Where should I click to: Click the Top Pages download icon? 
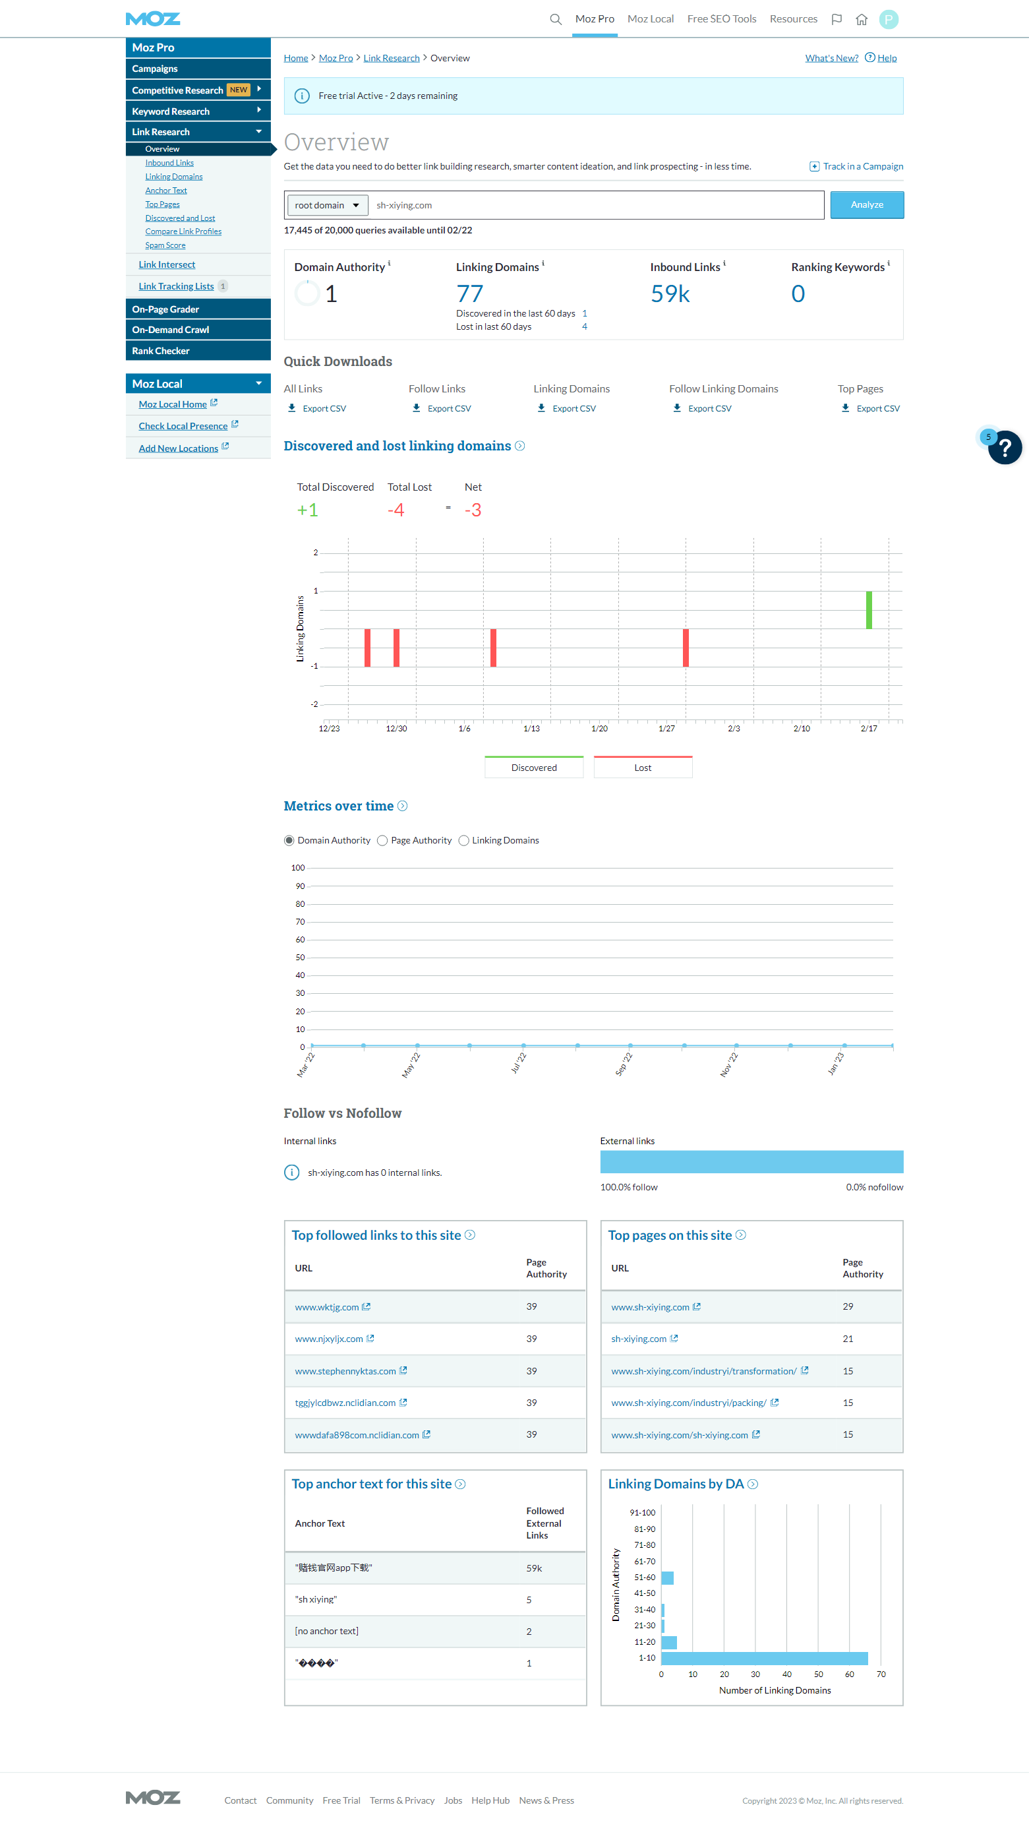click(x=845, y=408)
